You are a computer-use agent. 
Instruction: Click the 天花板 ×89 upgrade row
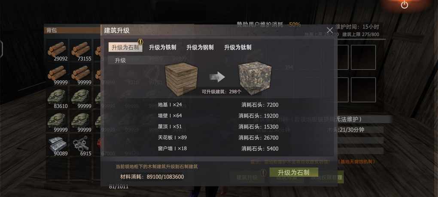(218, 137)
